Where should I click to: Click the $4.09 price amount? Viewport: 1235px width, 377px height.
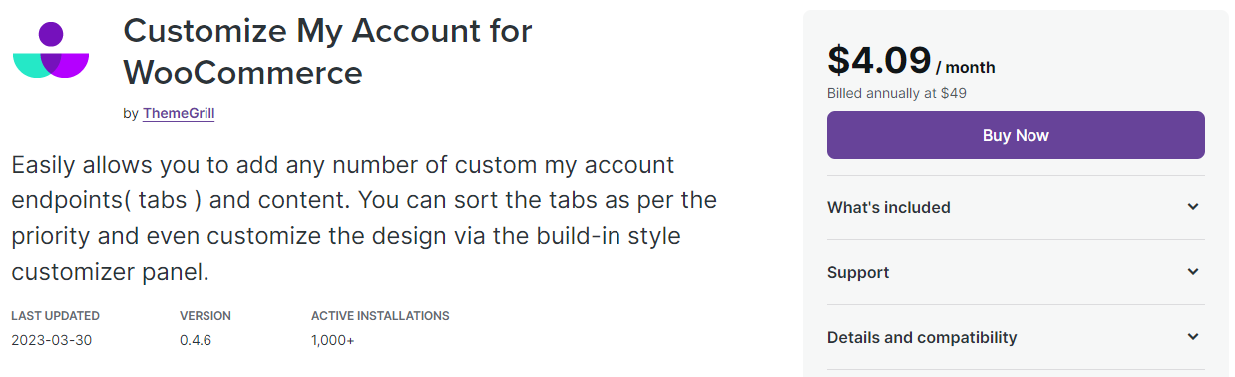click(879, 60)
